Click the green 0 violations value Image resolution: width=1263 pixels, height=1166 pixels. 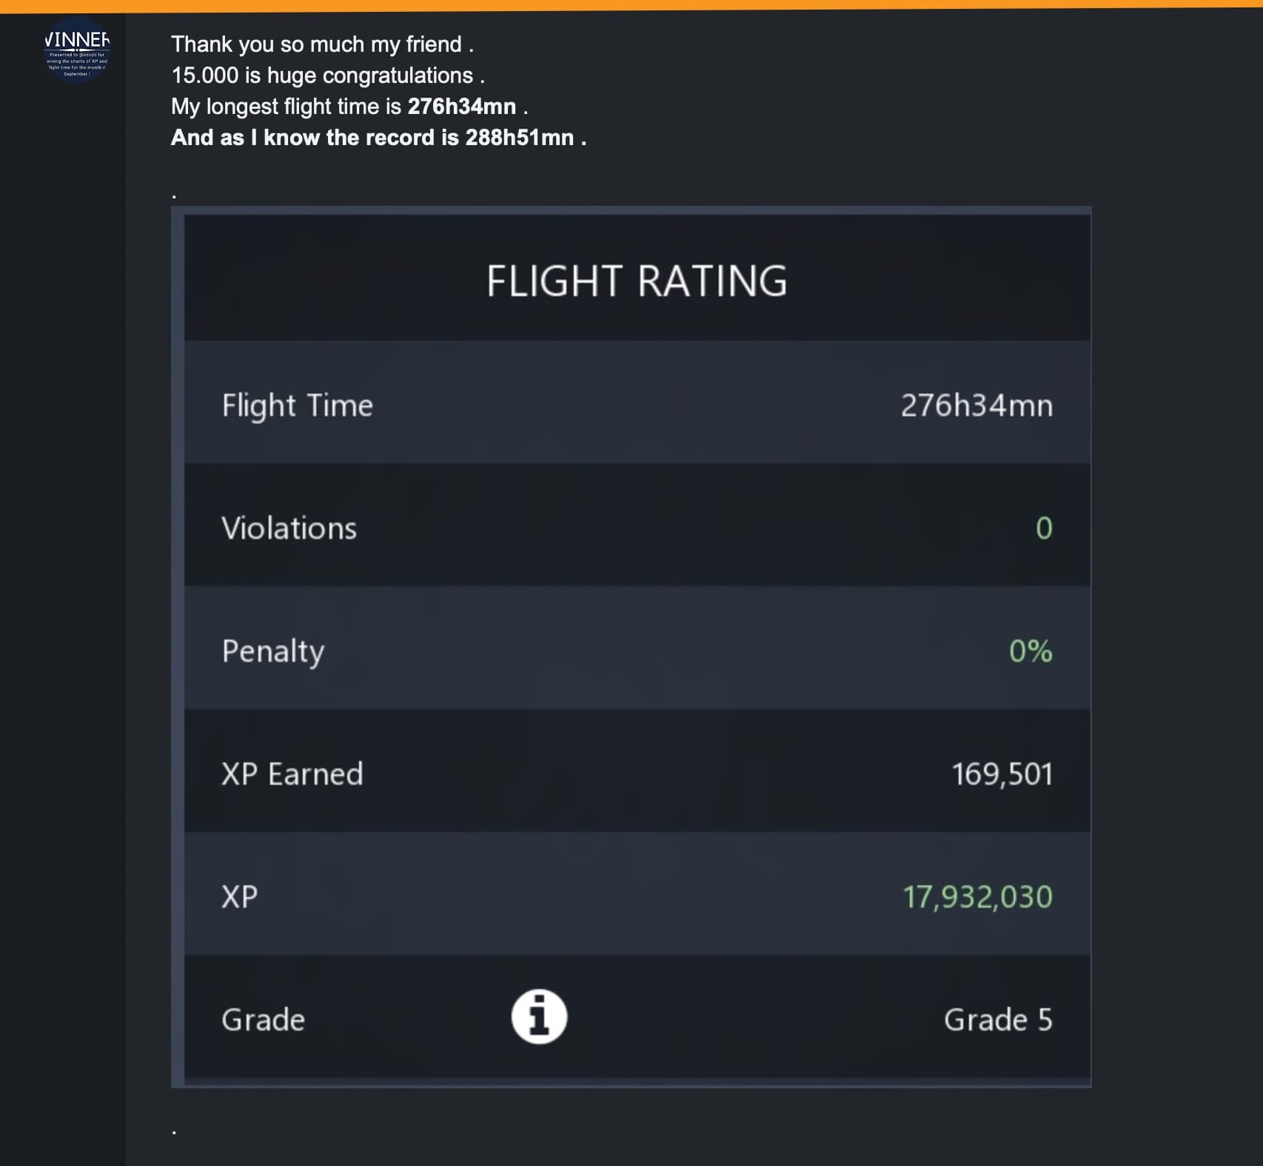click(1044, 529)
